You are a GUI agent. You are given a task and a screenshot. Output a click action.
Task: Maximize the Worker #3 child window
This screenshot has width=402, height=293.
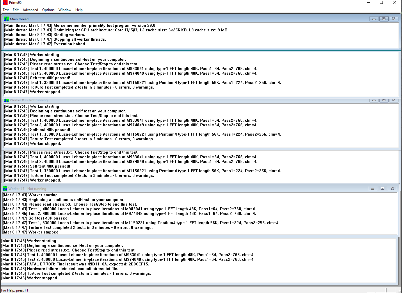pos(384,100)
